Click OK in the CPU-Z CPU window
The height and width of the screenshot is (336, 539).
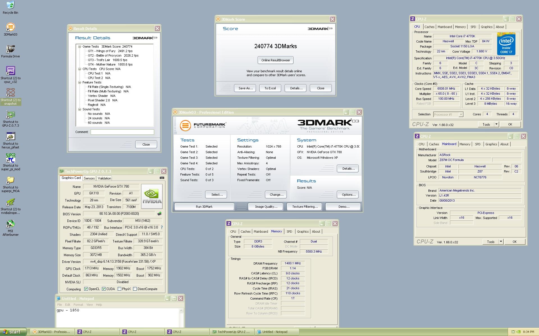point(510,124)
